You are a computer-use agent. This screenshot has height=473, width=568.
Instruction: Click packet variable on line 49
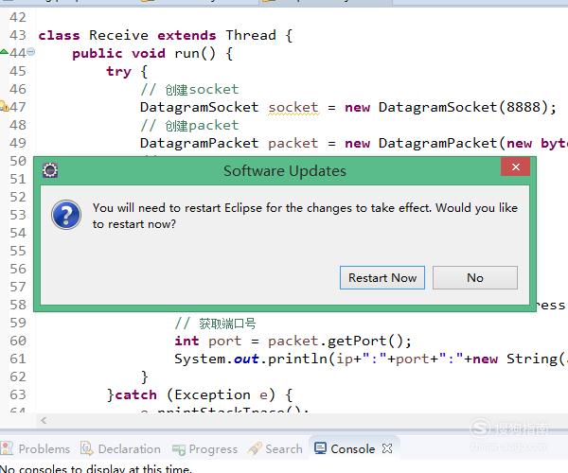click(x=293, y=143)
